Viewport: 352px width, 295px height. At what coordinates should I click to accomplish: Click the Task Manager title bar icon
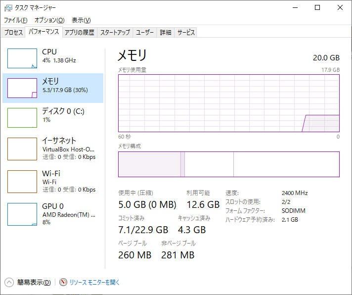tap(8, 8)
